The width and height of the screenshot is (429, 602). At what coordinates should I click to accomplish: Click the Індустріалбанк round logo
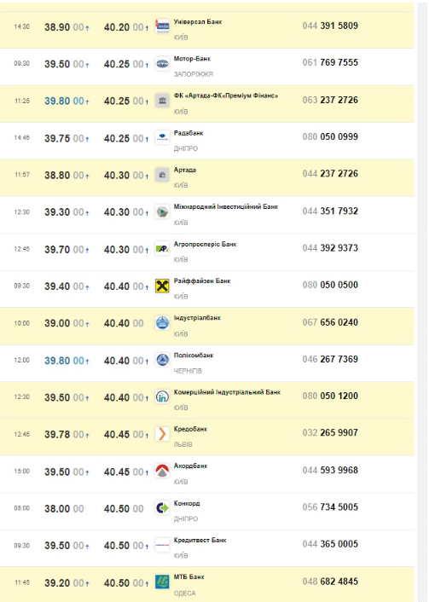[162, 323]
